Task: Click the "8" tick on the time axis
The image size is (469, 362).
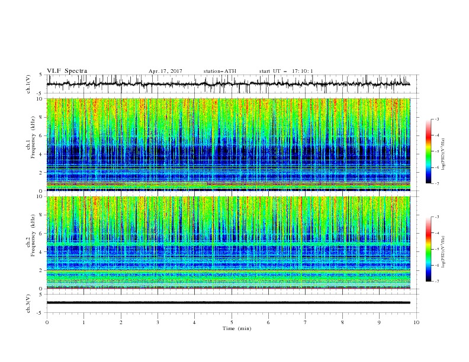Action: (342, 322)
